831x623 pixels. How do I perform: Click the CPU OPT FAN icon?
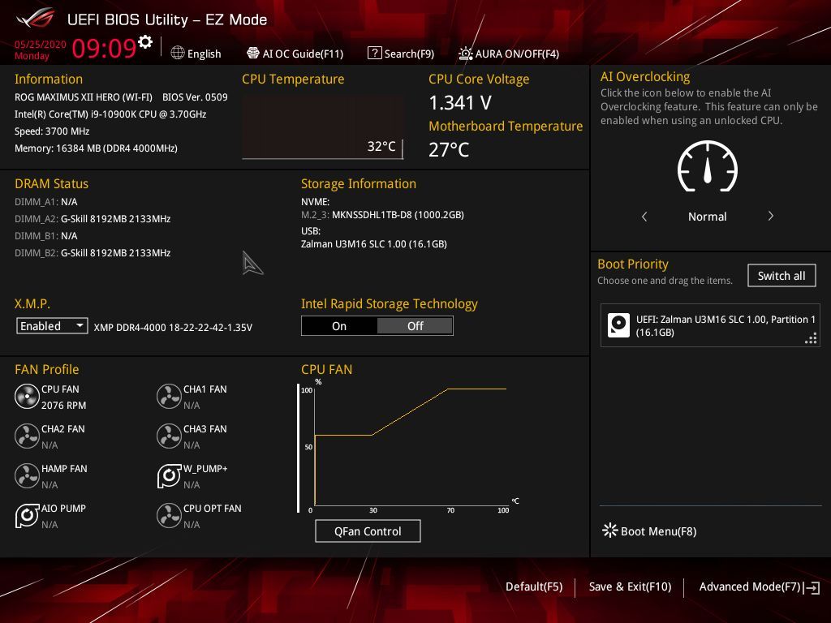(x=169, y=515)
